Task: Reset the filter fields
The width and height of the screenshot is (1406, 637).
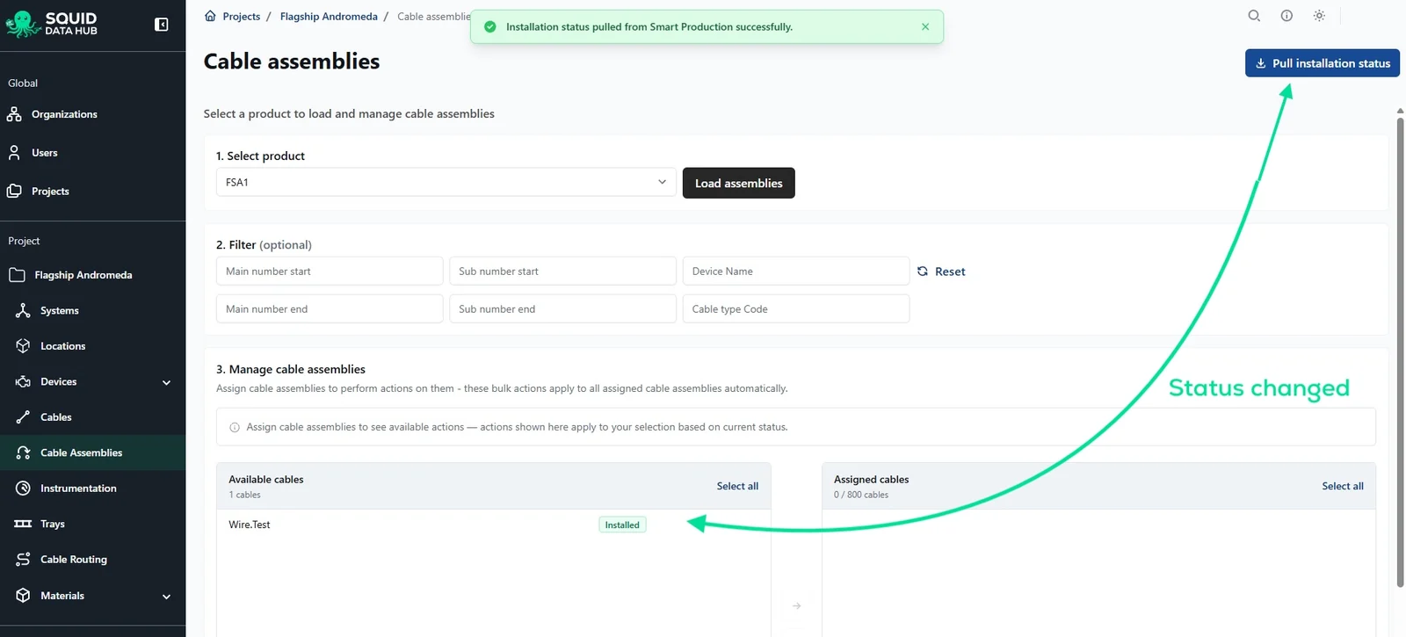Action: (941, 271)
